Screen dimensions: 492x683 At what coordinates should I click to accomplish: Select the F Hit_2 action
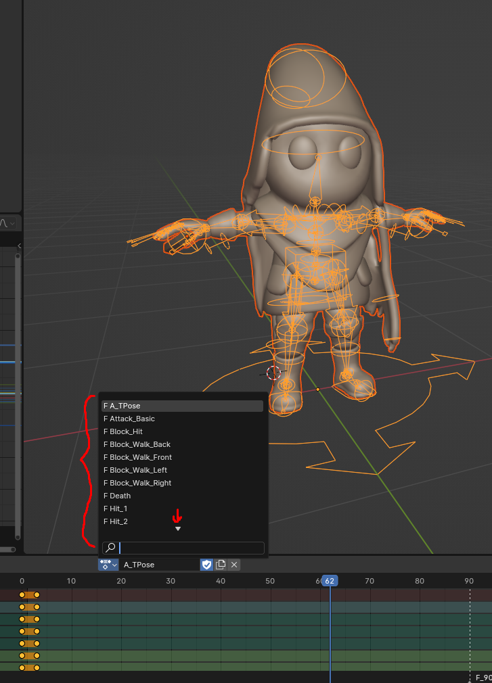pos(182,521)
